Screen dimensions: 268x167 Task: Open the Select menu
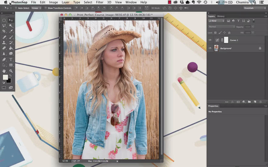[88, 2]
